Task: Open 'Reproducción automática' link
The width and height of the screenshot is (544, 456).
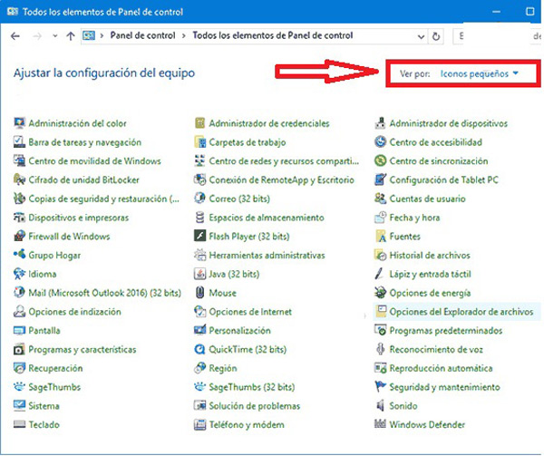Action: [x=441, y=368]
